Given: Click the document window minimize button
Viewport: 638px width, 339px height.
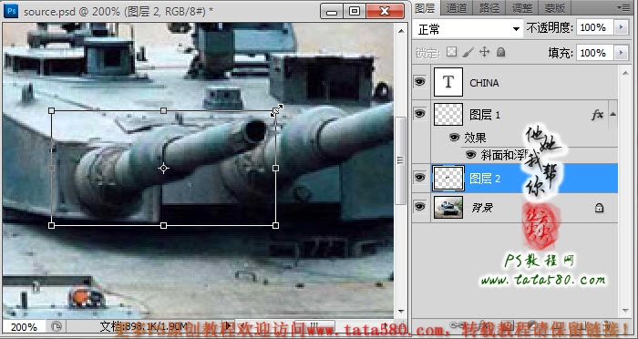Looking at the screenshot, I should [x=332, y=11].
